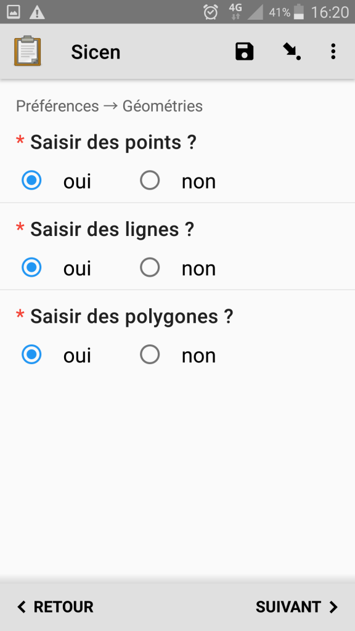Tap the alarm clock status icon

[x=211, y=12]
